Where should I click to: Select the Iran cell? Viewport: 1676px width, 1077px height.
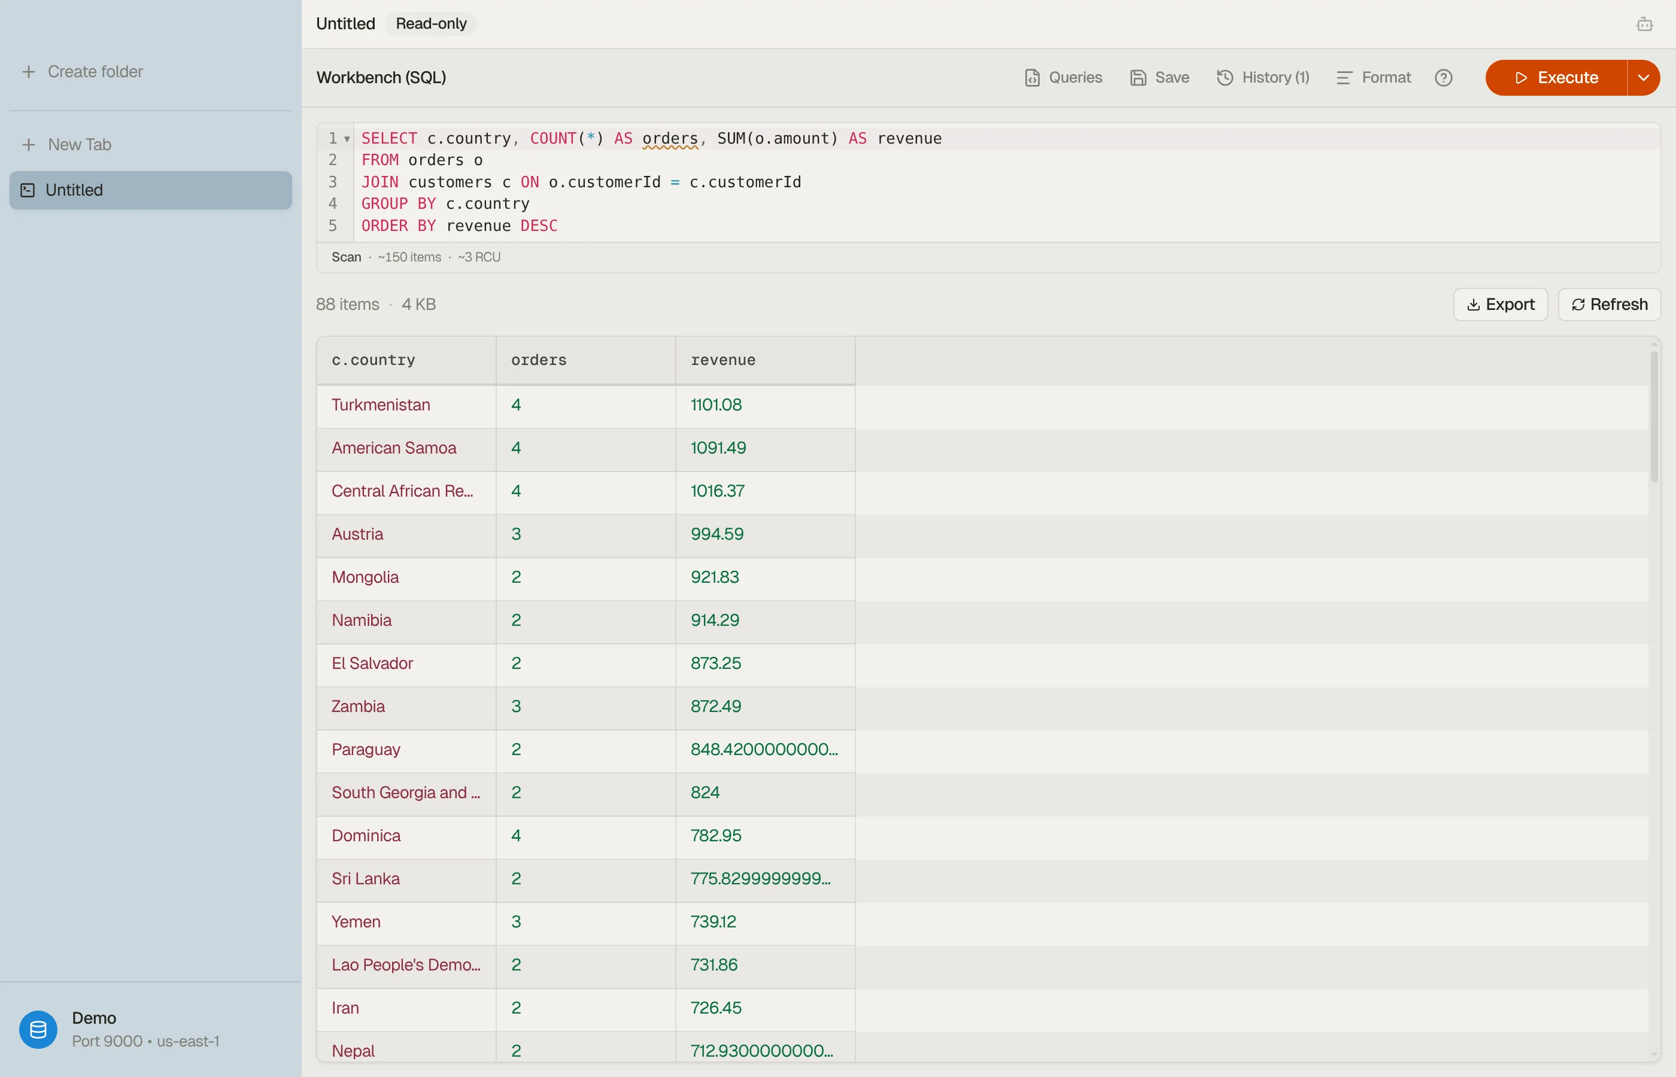(406, 1008)
